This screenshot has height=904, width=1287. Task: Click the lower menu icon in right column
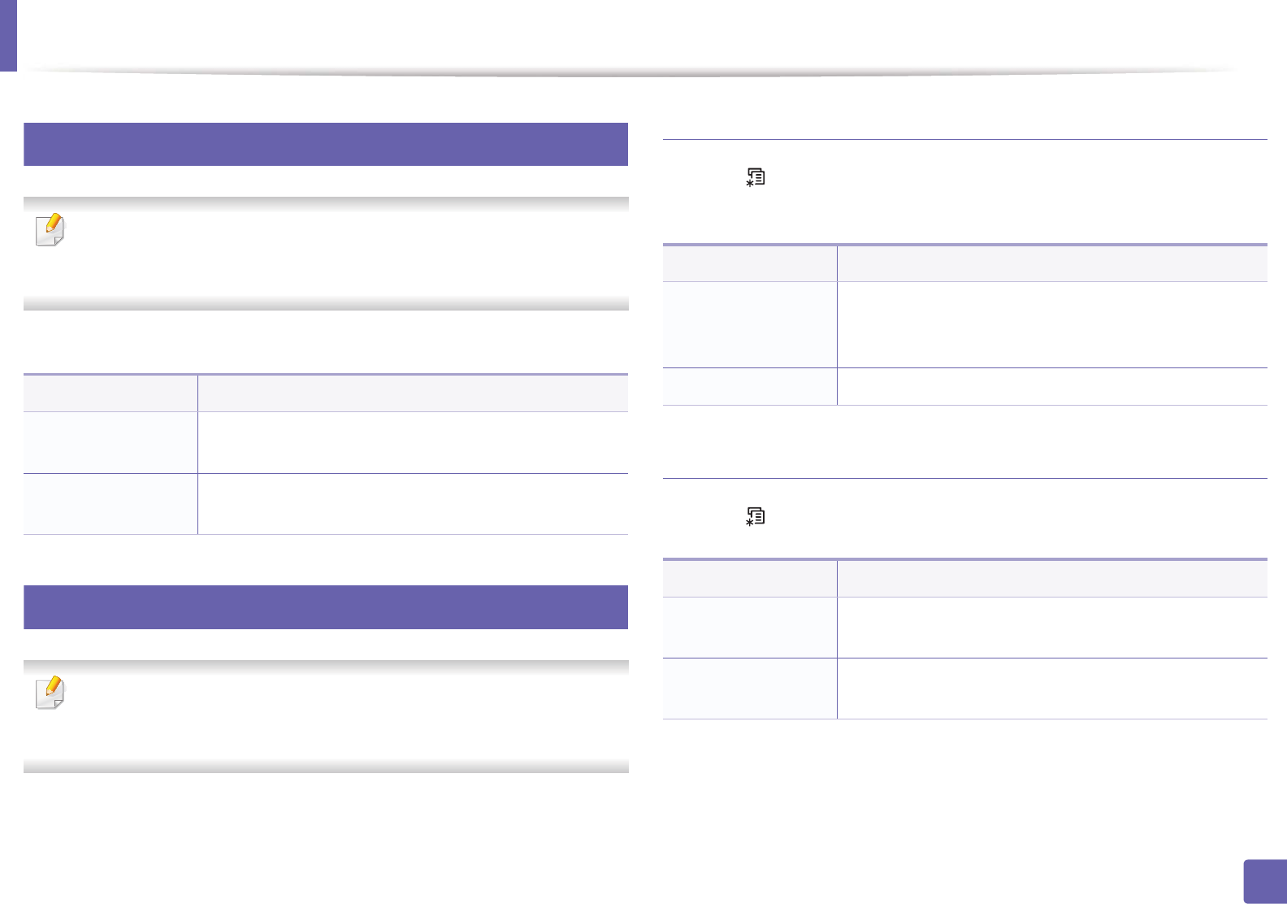756,516
